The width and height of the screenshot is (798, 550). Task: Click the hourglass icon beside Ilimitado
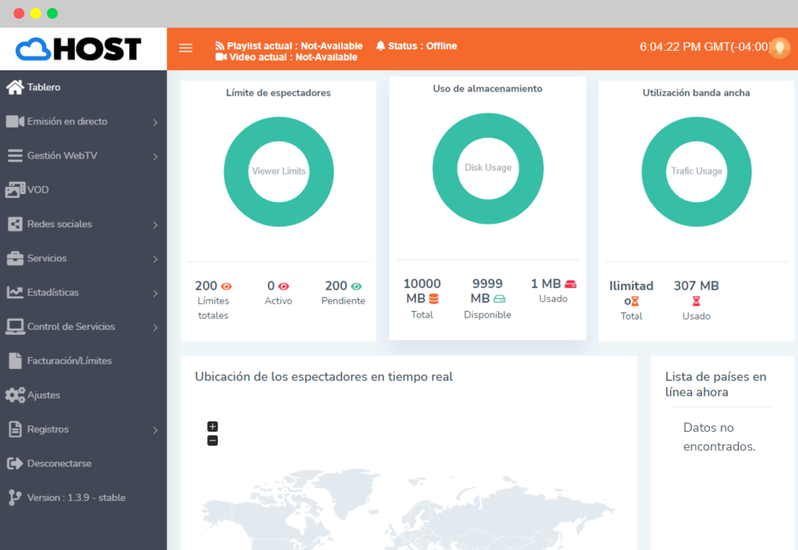635,301
